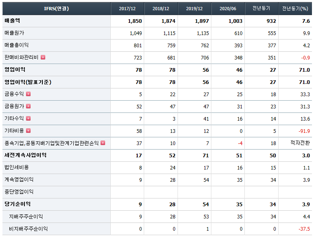Select the 기타비용 row label

tap(14, 131)
